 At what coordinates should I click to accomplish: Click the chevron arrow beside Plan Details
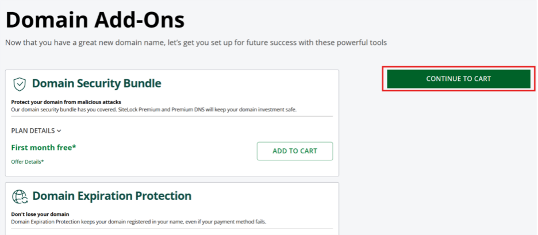(59, 131)
